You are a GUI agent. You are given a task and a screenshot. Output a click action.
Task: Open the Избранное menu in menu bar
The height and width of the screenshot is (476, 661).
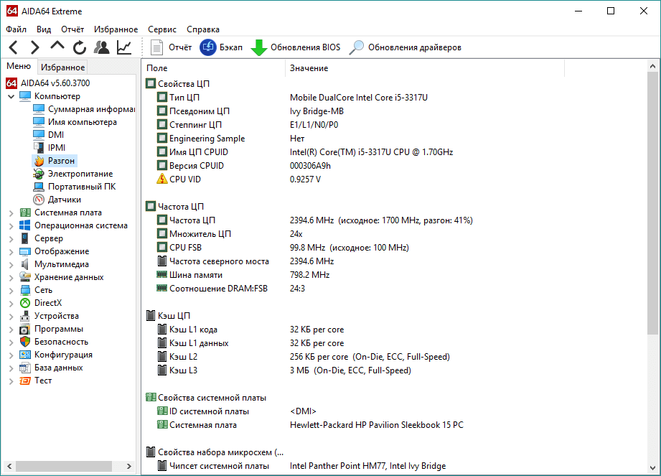coord(116,29)
